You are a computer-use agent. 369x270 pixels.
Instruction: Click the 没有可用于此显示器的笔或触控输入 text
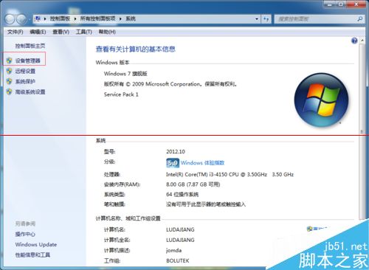pos(206,204)
